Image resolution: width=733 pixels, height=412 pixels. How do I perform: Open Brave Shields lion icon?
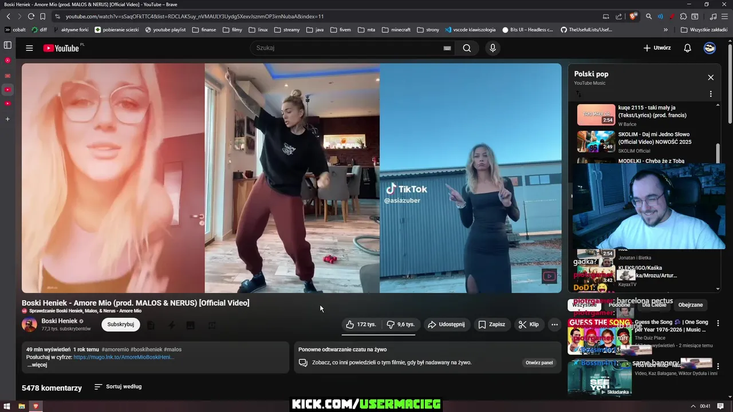(633, 17)
